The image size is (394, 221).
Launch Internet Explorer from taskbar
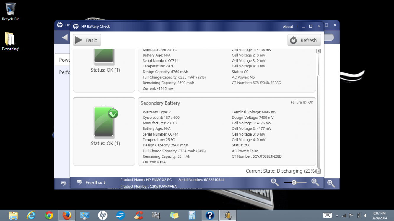pos(31,215)
